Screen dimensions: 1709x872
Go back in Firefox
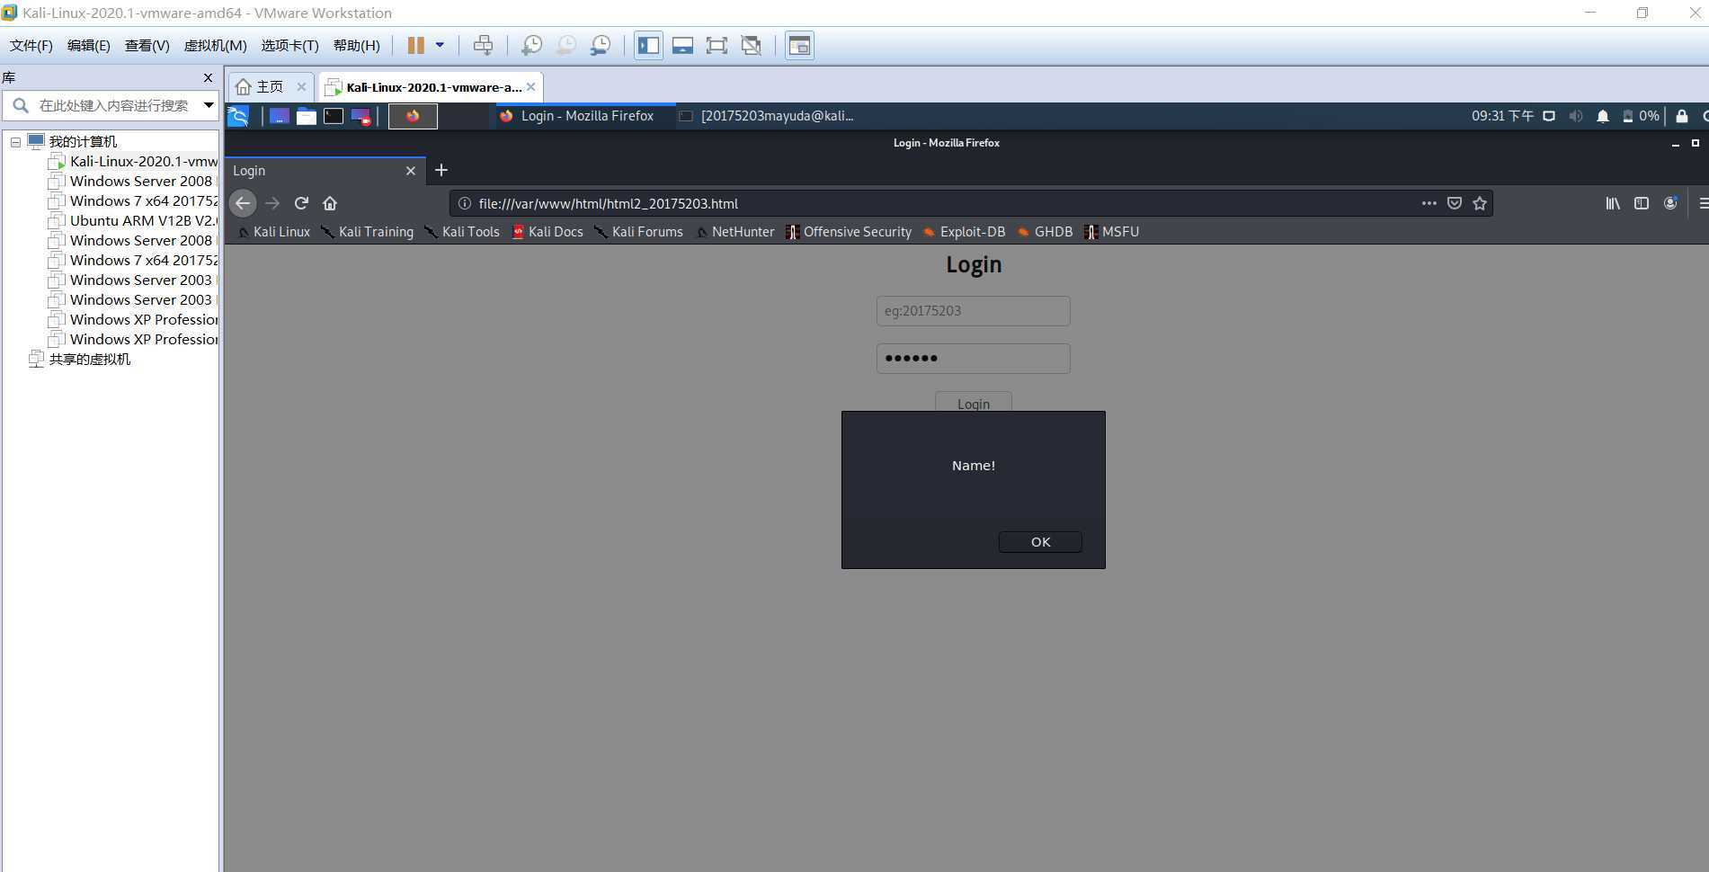(243, 203)
